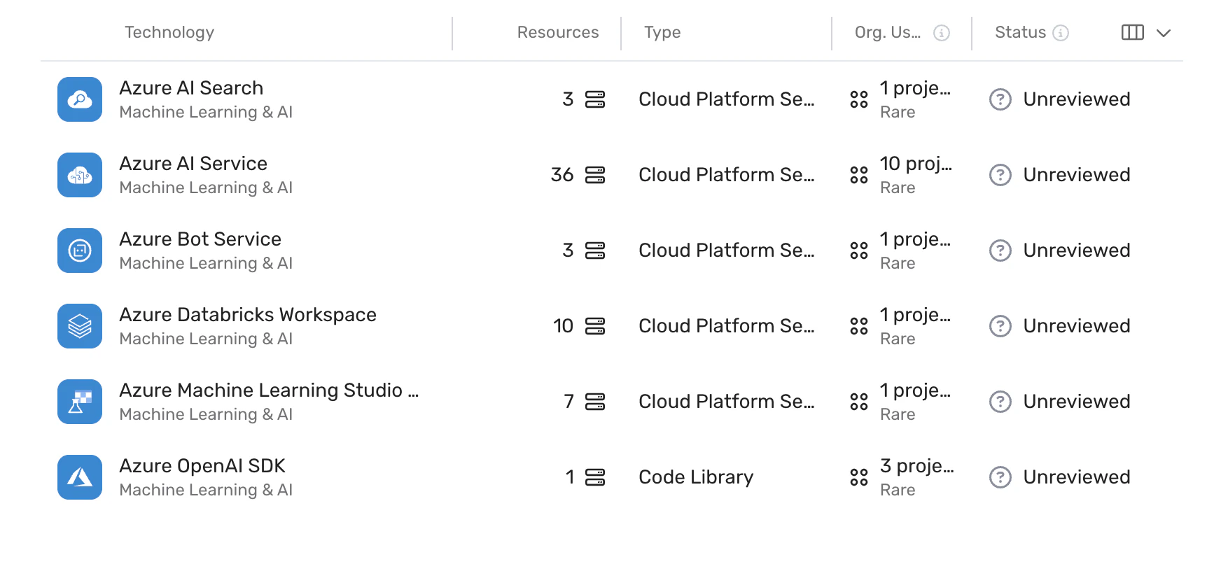Sort by the Technology column header
The height and width of the screenshot is (585, 1214).
tap(169, 32)
